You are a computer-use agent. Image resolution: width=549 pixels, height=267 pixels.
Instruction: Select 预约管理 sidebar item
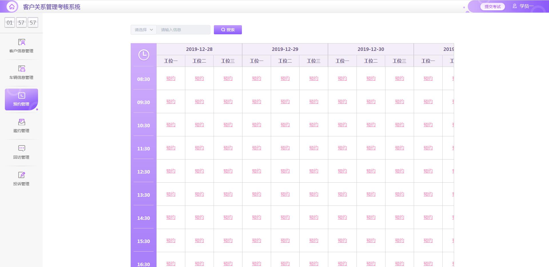[x=21, y=99]
